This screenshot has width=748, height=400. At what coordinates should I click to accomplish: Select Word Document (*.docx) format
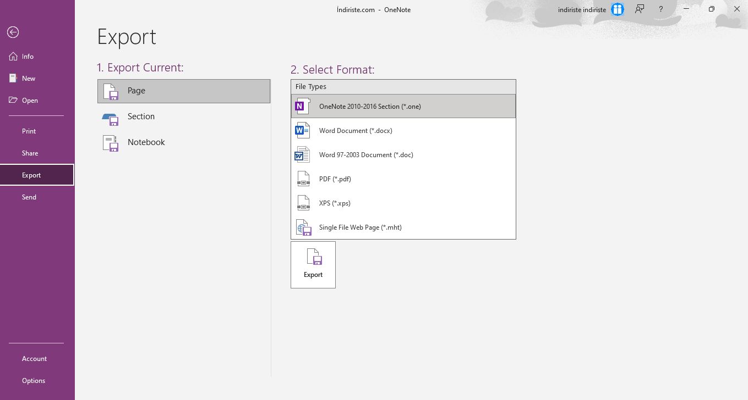(403, 131)
